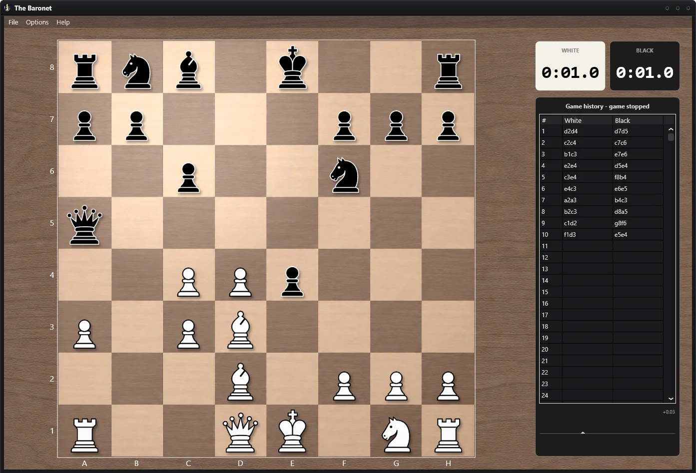Screen dimensions: 696x473
Task: Select the black bishop on c8
Action: click(188, 70)
